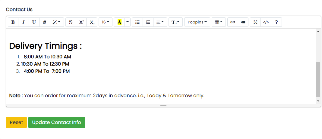Insert an unordered bullet list

(137, 22)
